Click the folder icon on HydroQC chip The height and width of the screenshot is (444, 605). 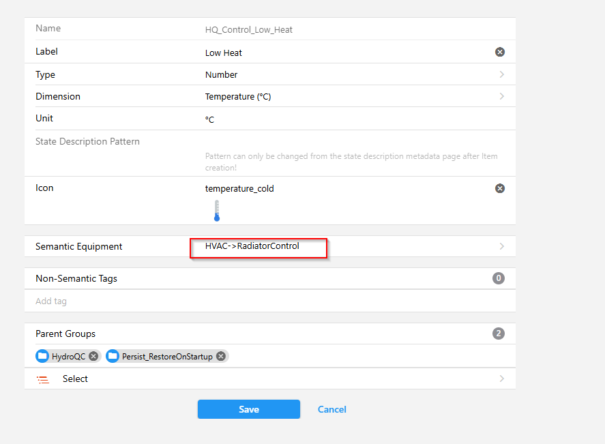[x=43, y=356]
